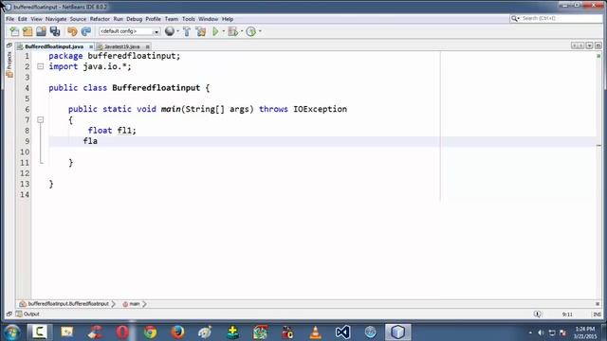The height and width of the screenshot is (341, 607).
Task: Open VLC media player from taskbar
Action: [315, 332]
